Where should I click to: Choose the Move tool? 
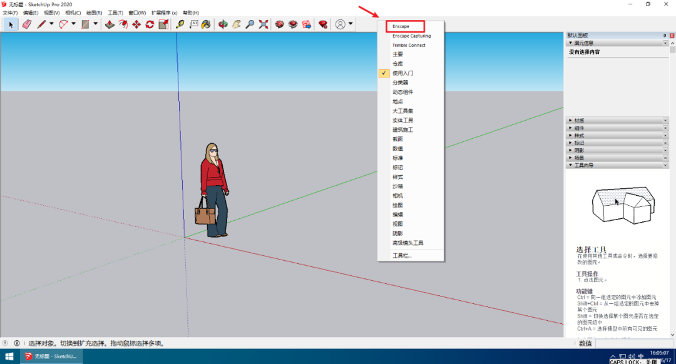point(136,24)
